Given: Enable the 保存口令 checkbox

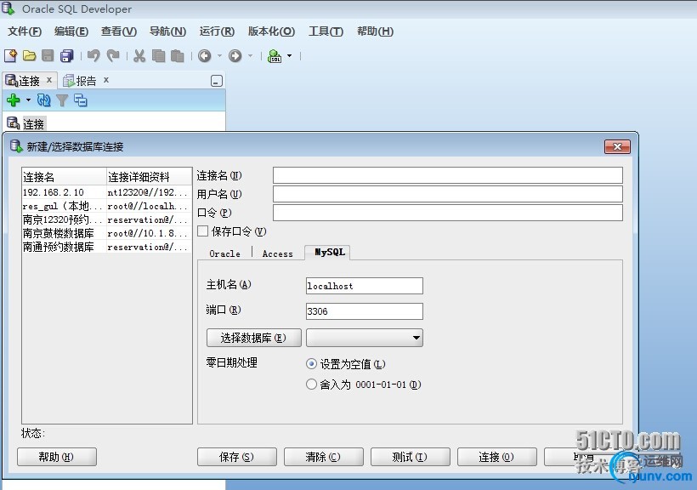Looking at the screenshot, I should [x=202, y=231].
